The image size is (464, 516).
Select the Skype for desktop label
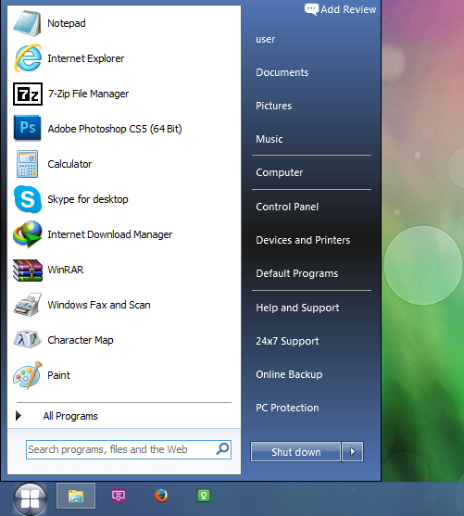[88, 199]
